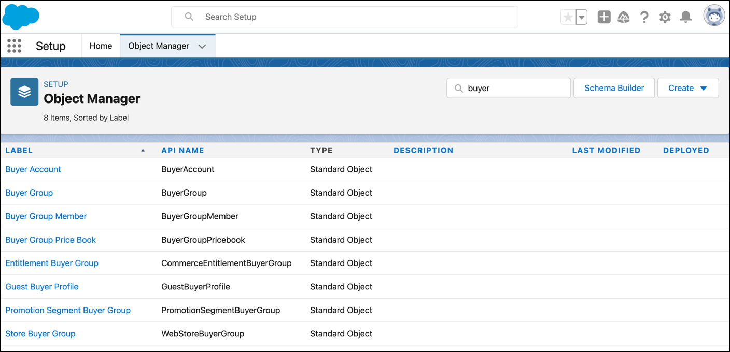
Task: Open the favorites list dropdown arrow
Action: pyautogui.click(x=582, y=17)
